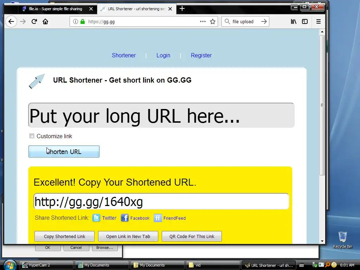Open the Login page link
The image size is (360, 270).
click(x=163, y=55)
